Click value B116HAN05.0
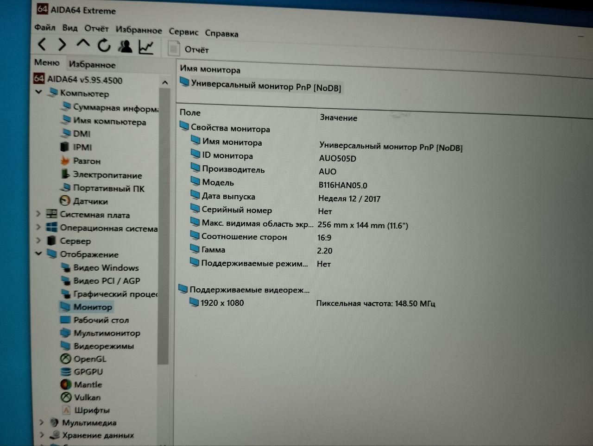This screenshot has height=446, width=593. (343, 185)
